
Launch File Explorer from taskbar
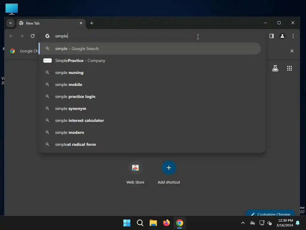pyautogui.click(x=153, y=223)
